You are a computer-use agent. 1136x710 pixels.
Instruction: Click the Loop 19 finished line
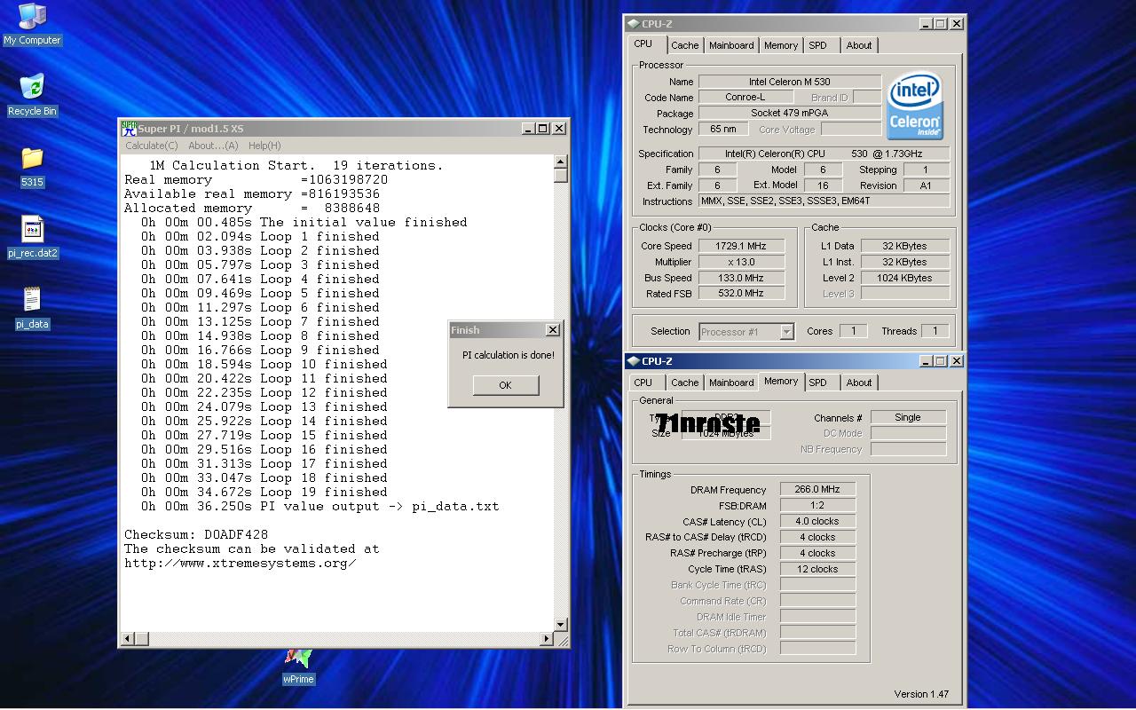pos(264,492)
